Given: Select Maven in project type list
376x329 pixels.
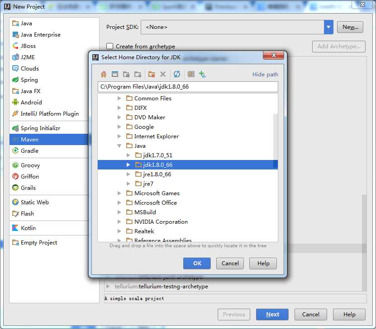Looking at the screenshot, I should point(49,139).
